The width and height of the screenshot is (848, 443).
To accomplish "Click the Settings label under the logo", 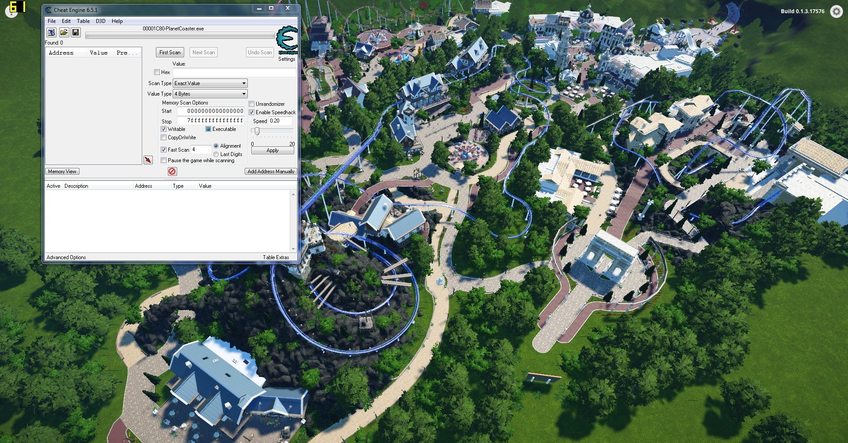I will point(287,59).
